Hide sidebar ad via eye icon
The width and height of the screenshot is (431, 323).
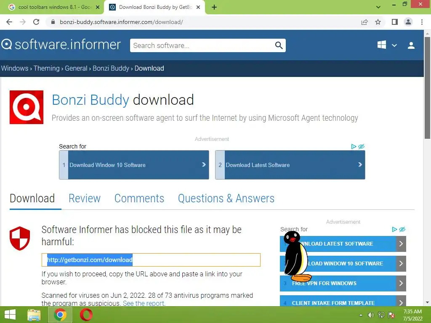pyautogui.click(x=402, y=229)
